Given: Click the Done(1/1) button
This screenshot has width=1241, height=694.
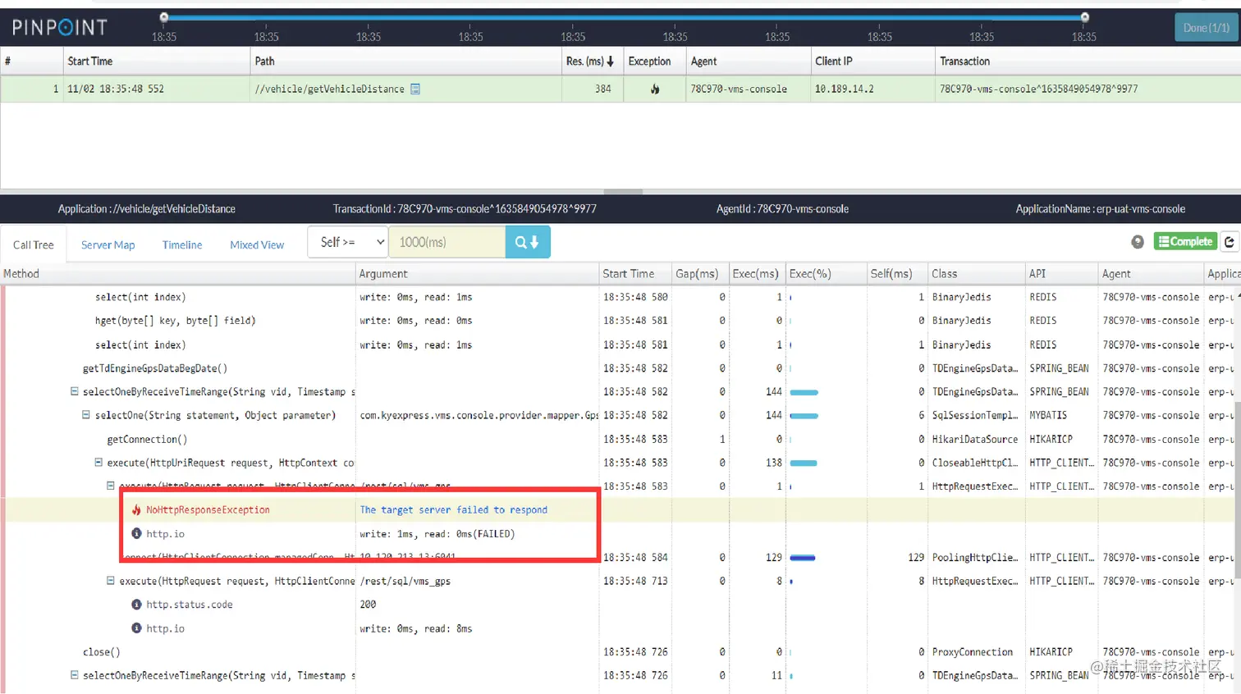Looking at the screenshot, I should pos(1207,28).
